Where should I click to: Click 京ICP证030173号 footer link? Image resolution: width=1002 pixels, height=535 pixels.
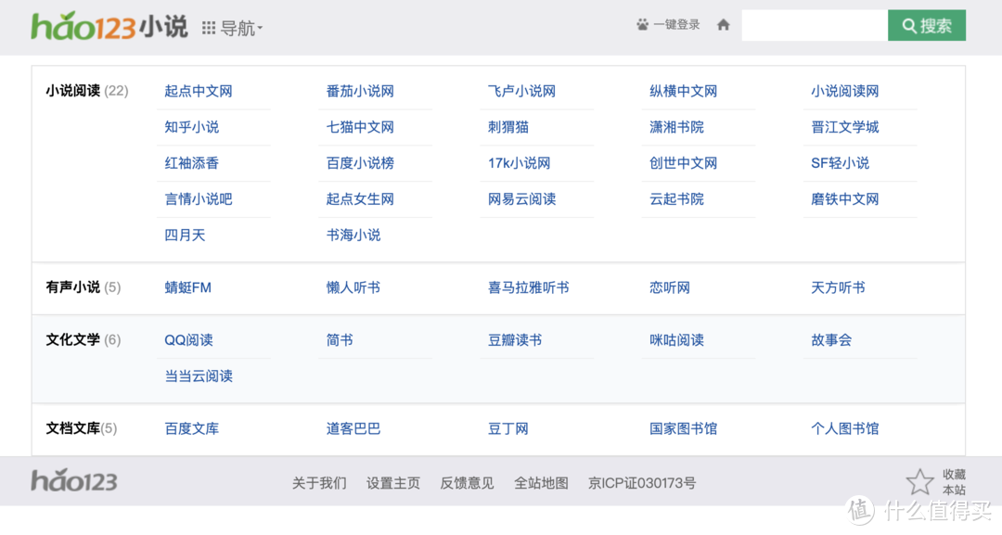tap(642, 483)
